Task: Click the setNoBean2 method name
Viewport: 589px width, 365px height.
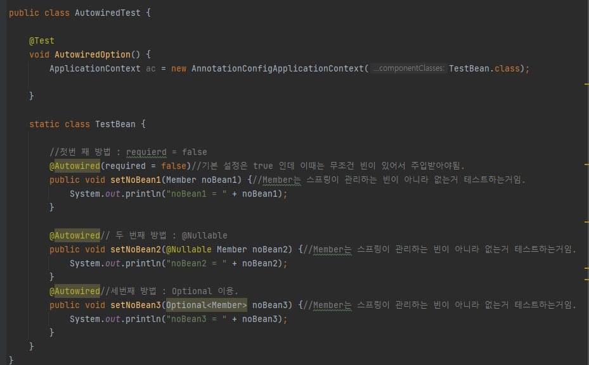Action: pos(136,250)
